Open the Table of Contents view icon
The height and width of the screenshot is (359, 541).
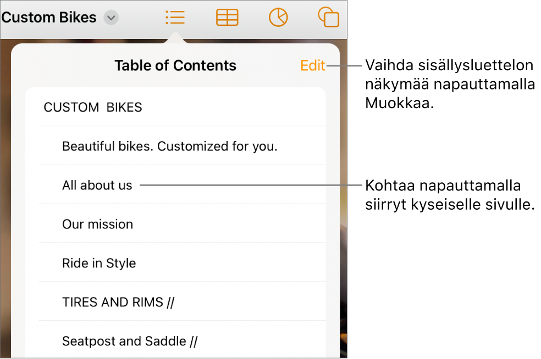(x=175, y=17)
